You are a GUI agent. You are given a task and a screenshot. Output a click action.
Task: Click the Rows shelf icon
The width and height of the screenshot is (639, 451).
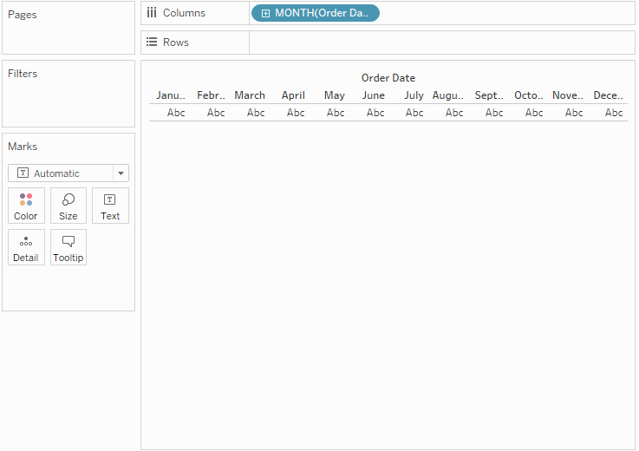152,42
